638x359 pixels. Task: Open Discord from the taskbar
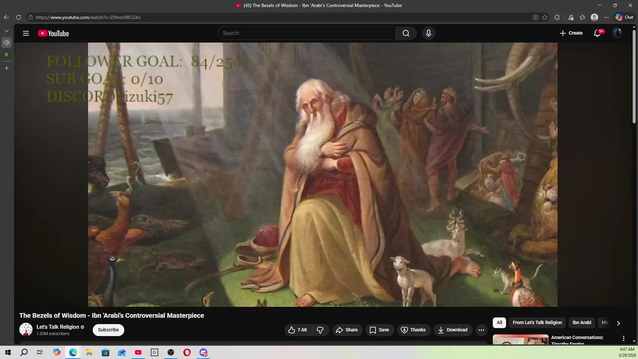203,353
